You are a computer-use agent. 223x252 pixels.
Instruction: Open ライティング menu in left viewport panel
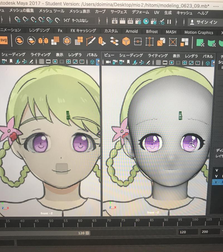coord(41,55)
